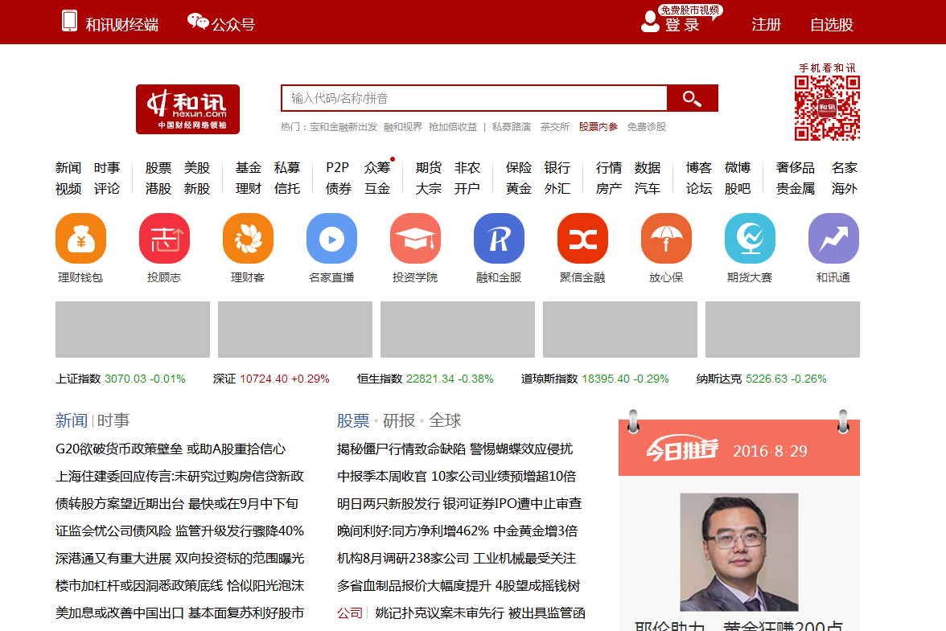946x631 pixels.
Task: Click the 今日推荐 expert portrait thumbnail
Action: 738,551
